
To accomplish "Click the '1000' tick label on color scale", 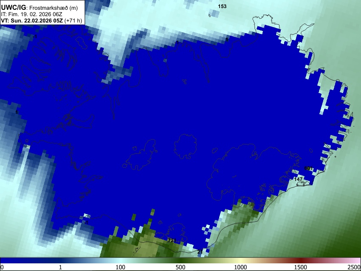I will [x=240, y=267].
